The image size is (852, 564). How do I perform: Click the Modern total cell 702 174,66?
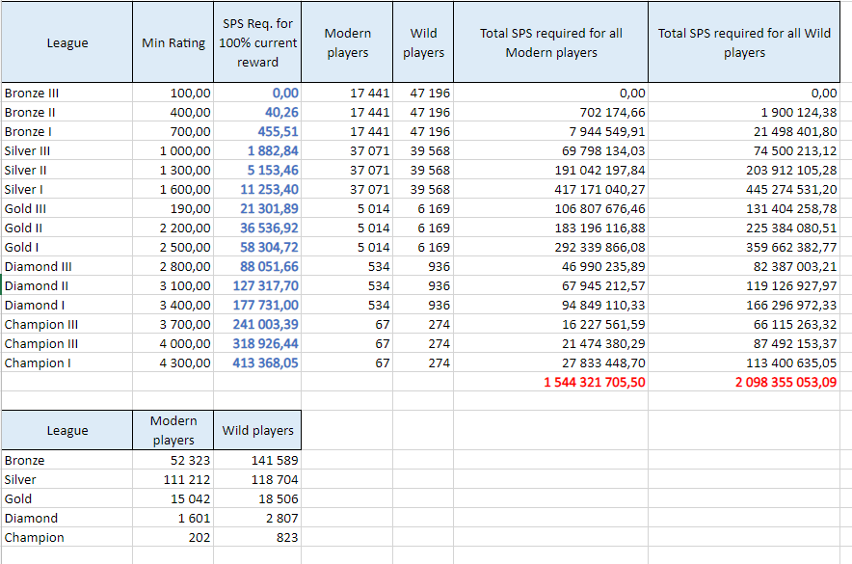(x=551, y=112)
